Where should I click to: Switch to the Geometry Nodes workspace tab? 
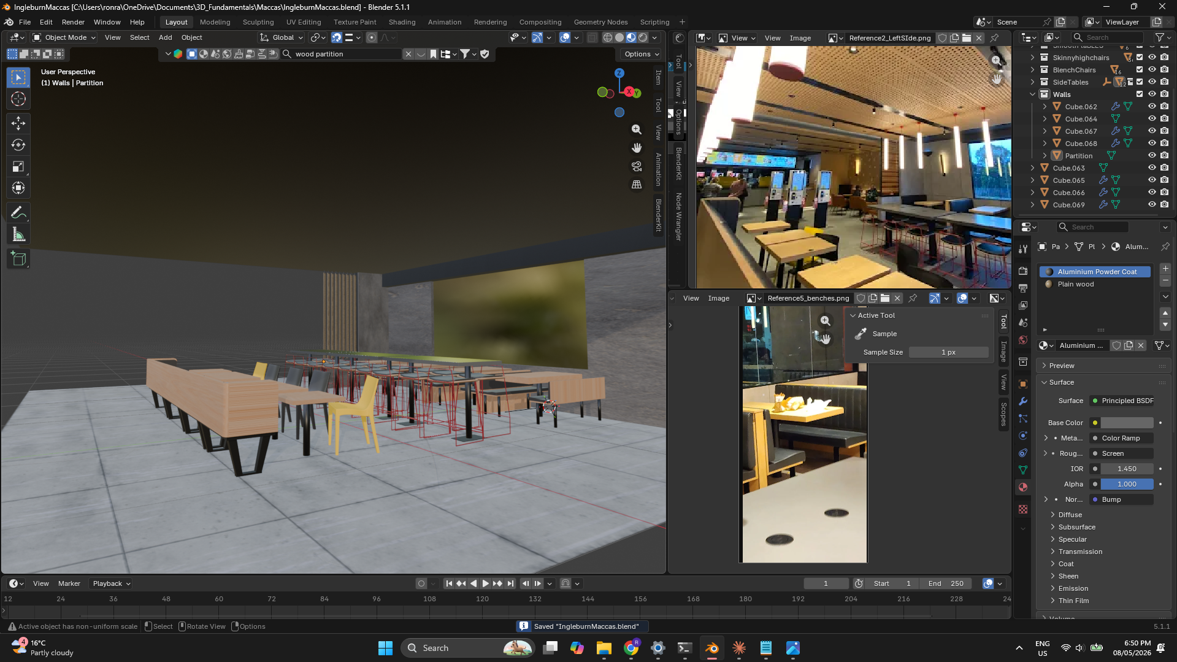600,22
